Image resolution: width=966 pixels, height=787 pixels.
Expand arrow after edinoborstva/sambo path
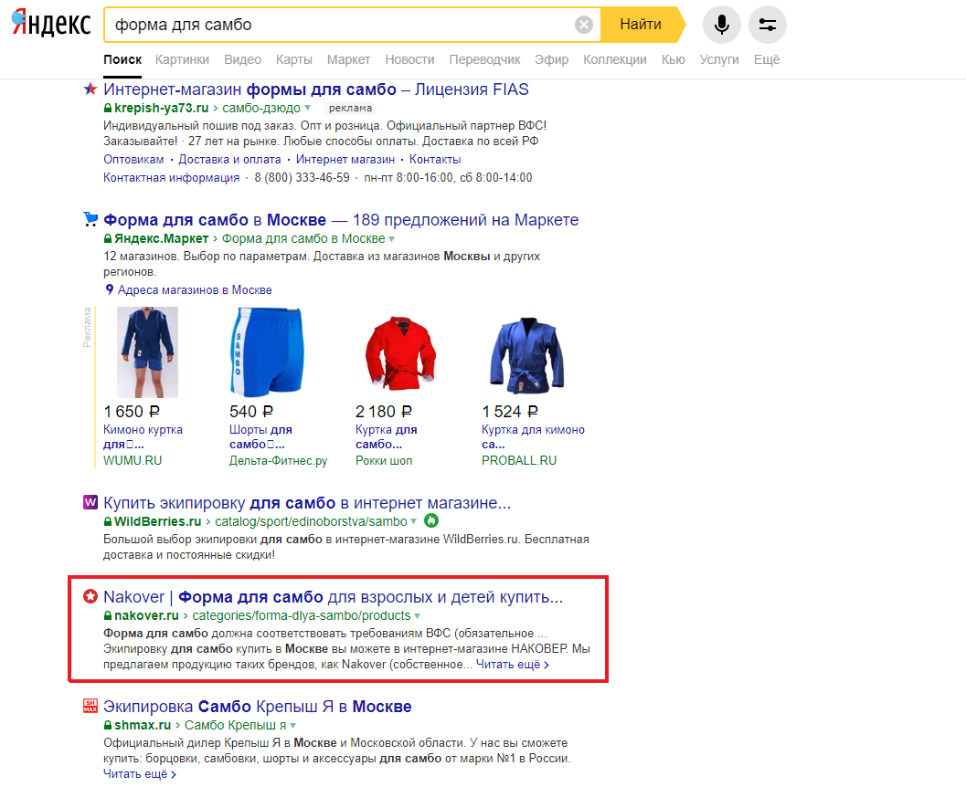[x=413, y=522]
